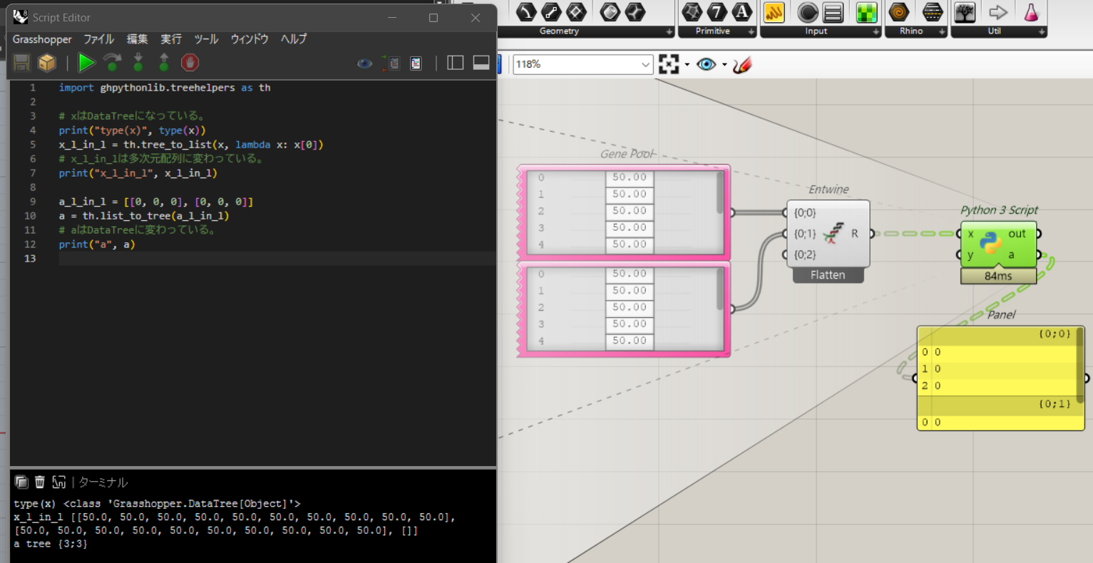This screenshot has width=1093, height=563.
Task: Click the step over debug icon
Action: coord(112,63)
